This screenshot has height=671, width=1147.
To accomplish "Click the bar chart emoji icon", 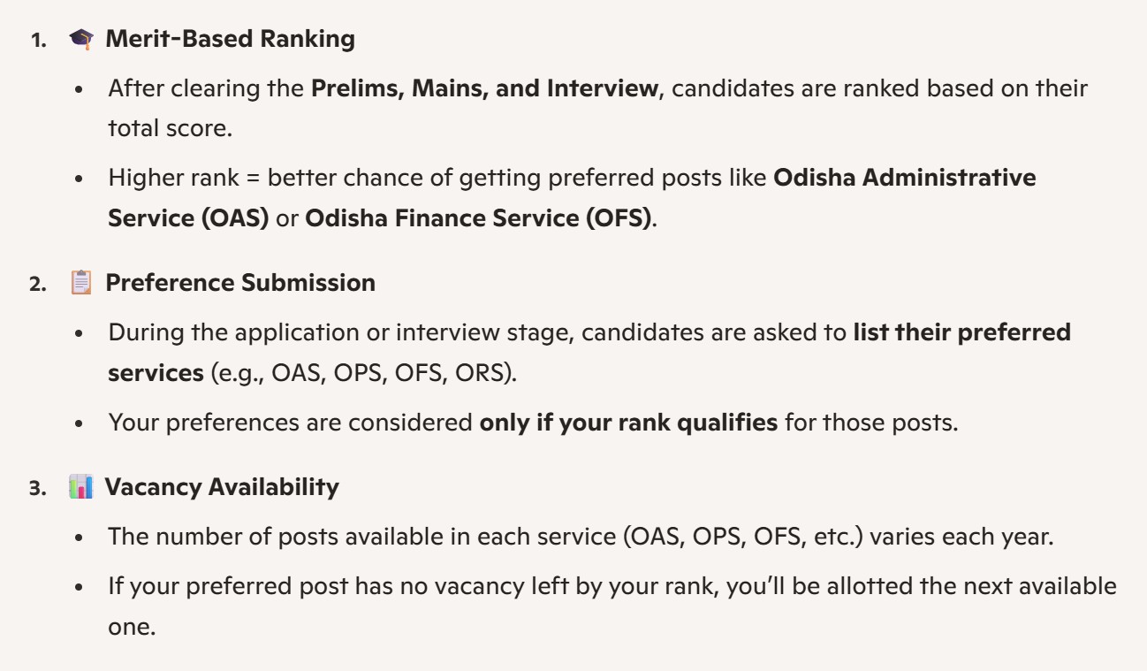I will pyautogui.click(x=81, y=487).
